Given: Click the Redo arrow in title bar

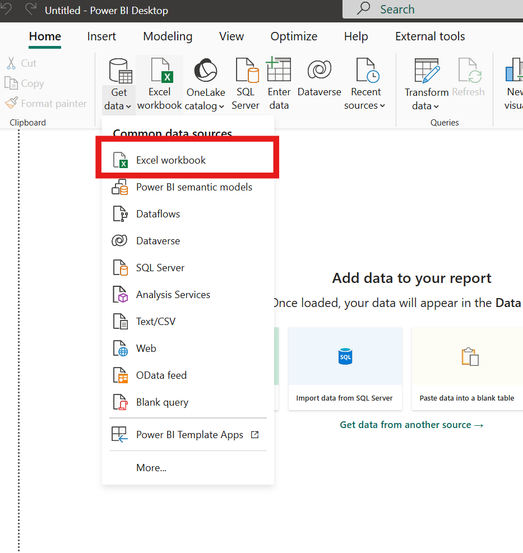Looking at the screenshot, I should point(31,8).
